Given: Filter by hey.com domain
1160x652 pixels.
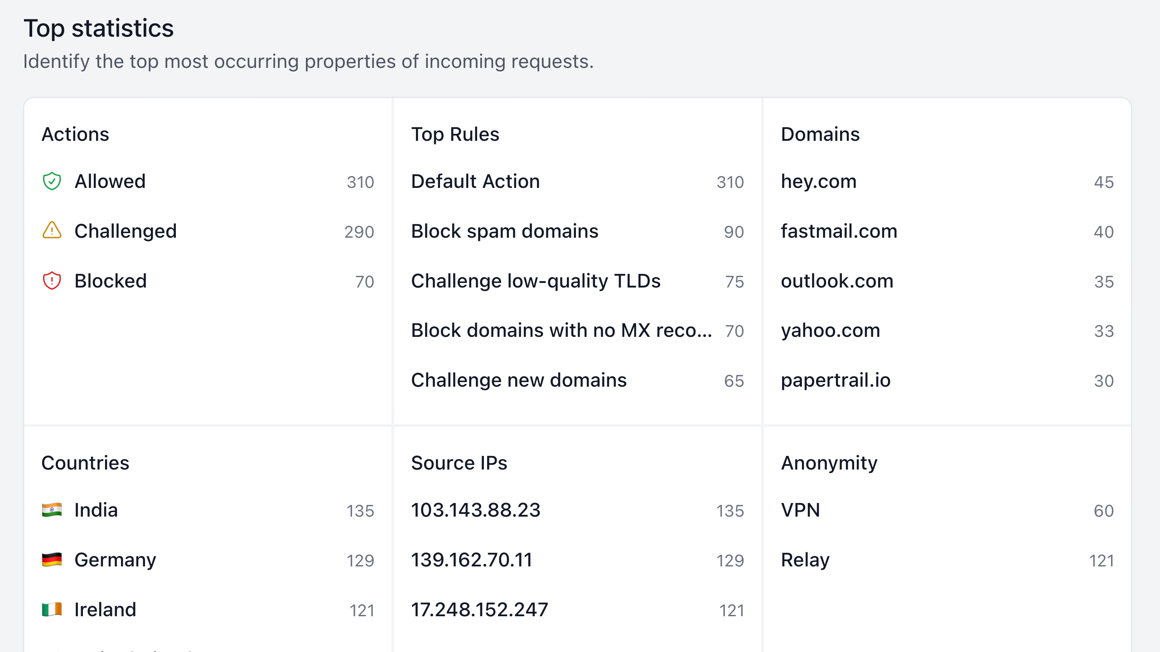Looking at the screenshot, I should pyautogui.click(x=818, y=182).
